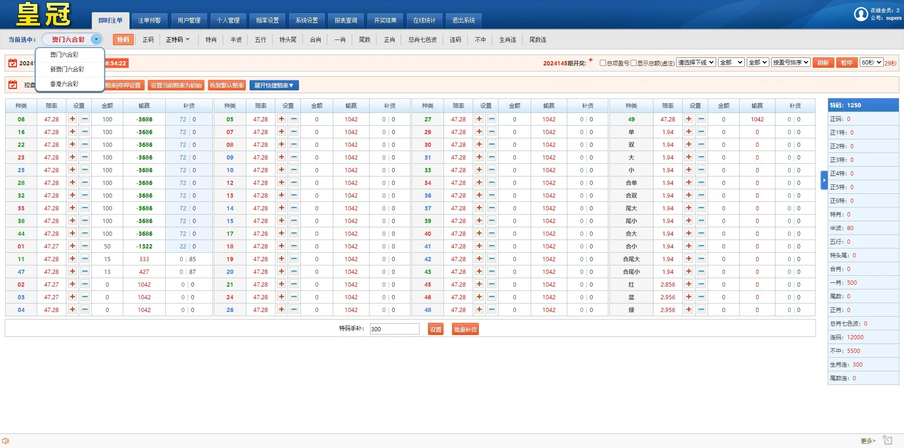Open the 按盈亏排序 sort dropdown
904x448 pixels.
click(791, 63)
